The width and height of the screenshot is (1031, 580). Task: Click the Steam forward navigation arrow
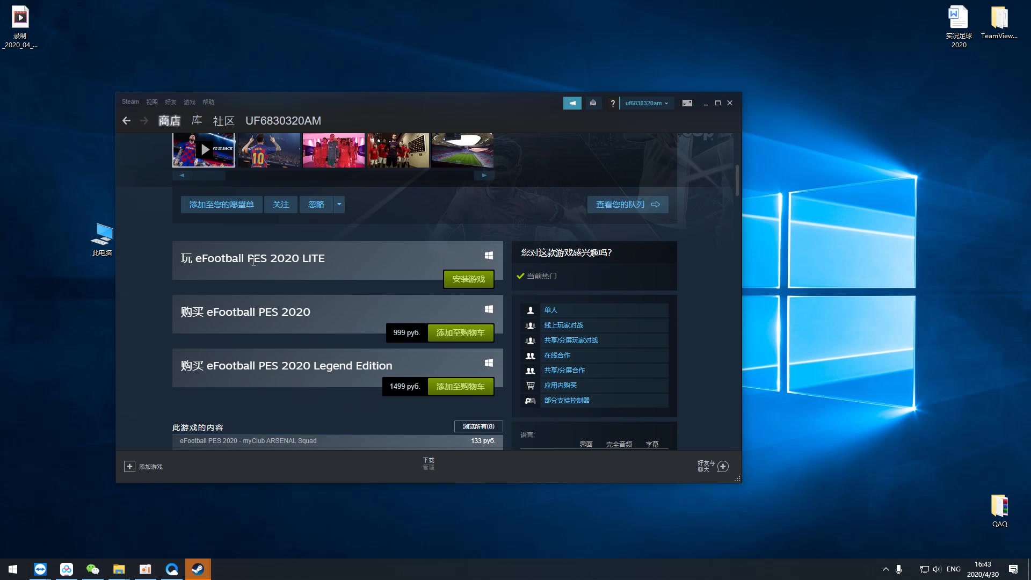144,121
